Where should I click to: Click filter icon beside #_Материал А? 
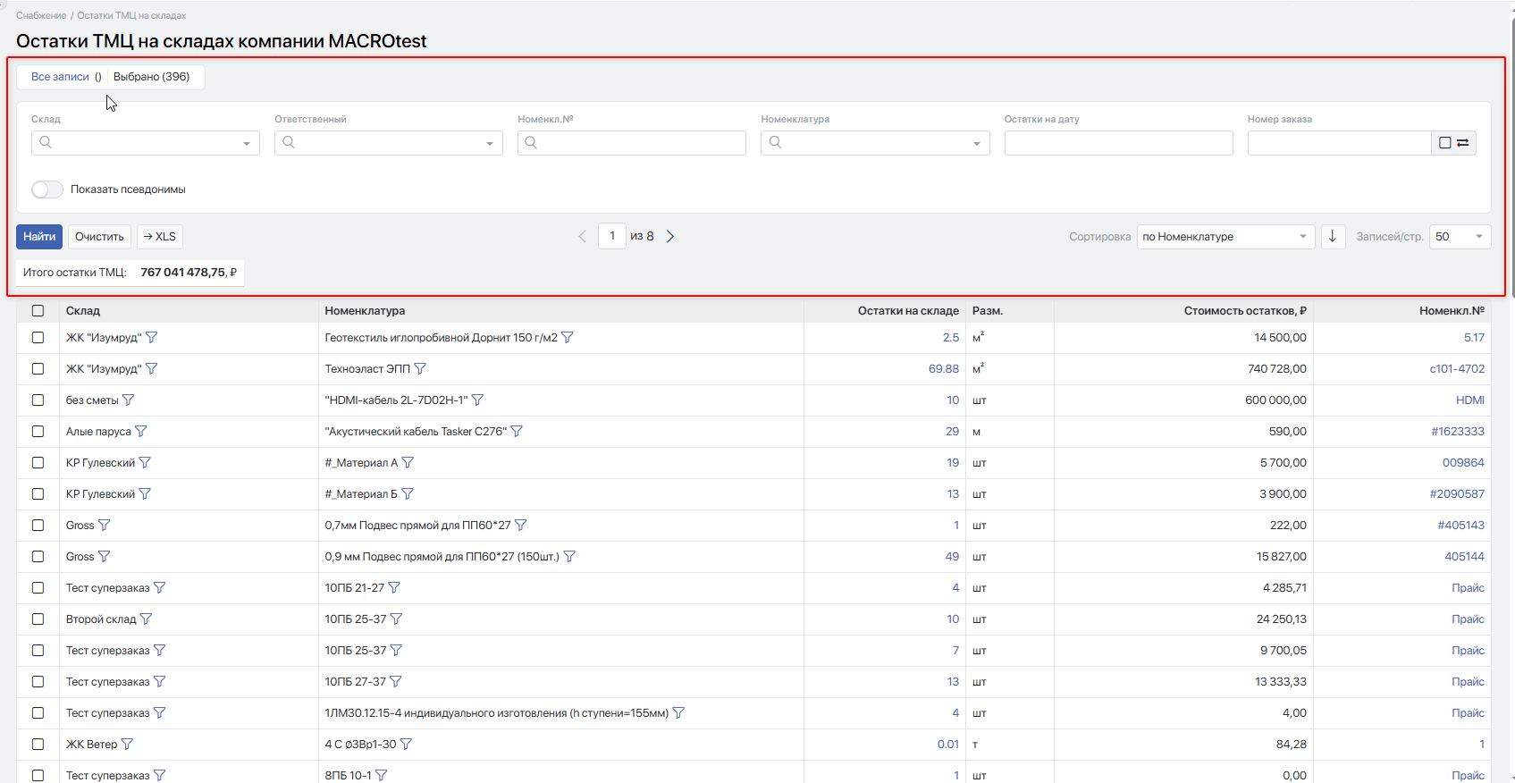(408, 463)
